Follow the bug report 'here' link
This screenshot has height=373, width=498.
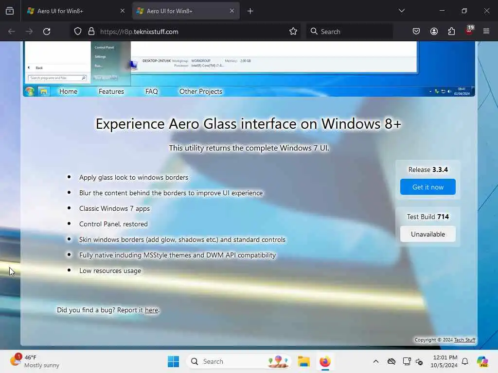coord(152,310)
